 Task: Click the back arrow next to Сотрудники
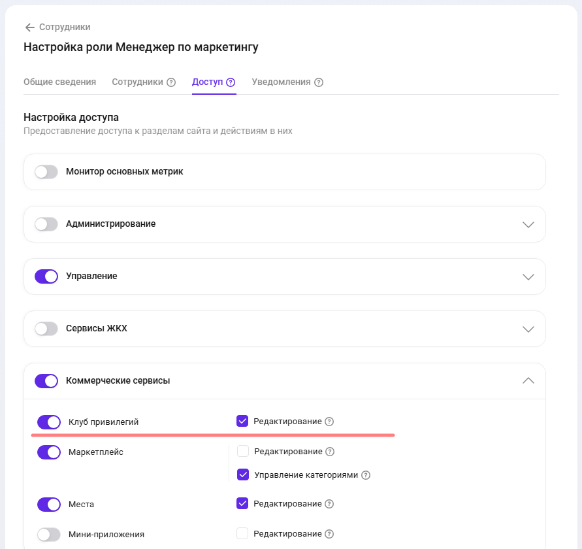[29, 27]
